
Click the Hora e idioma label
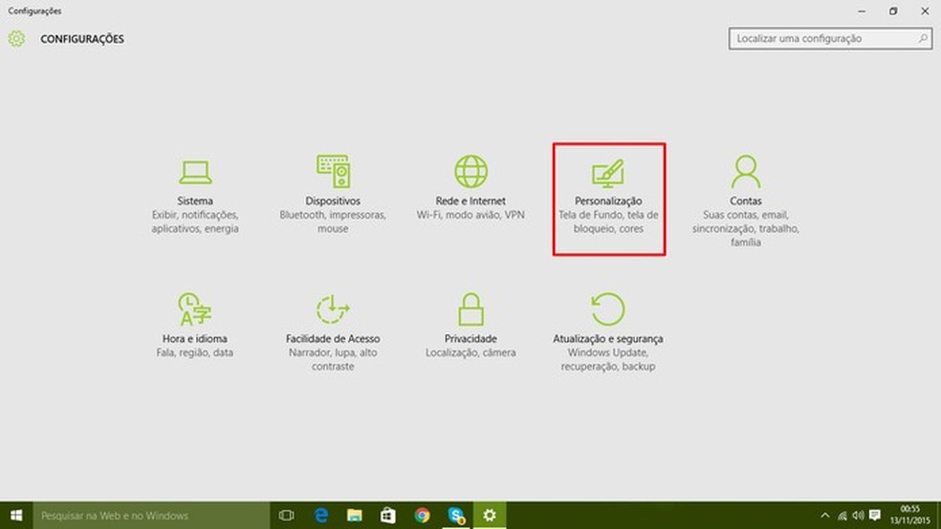[194, 338]
